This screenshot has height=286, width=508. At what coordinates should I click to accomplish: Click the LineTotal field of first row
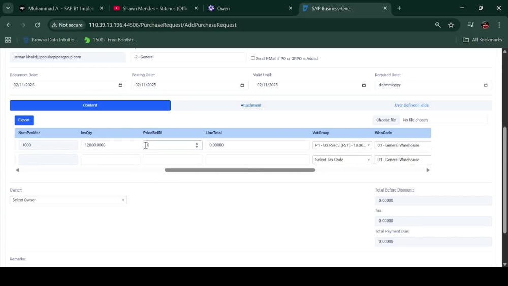pos(258,145)
